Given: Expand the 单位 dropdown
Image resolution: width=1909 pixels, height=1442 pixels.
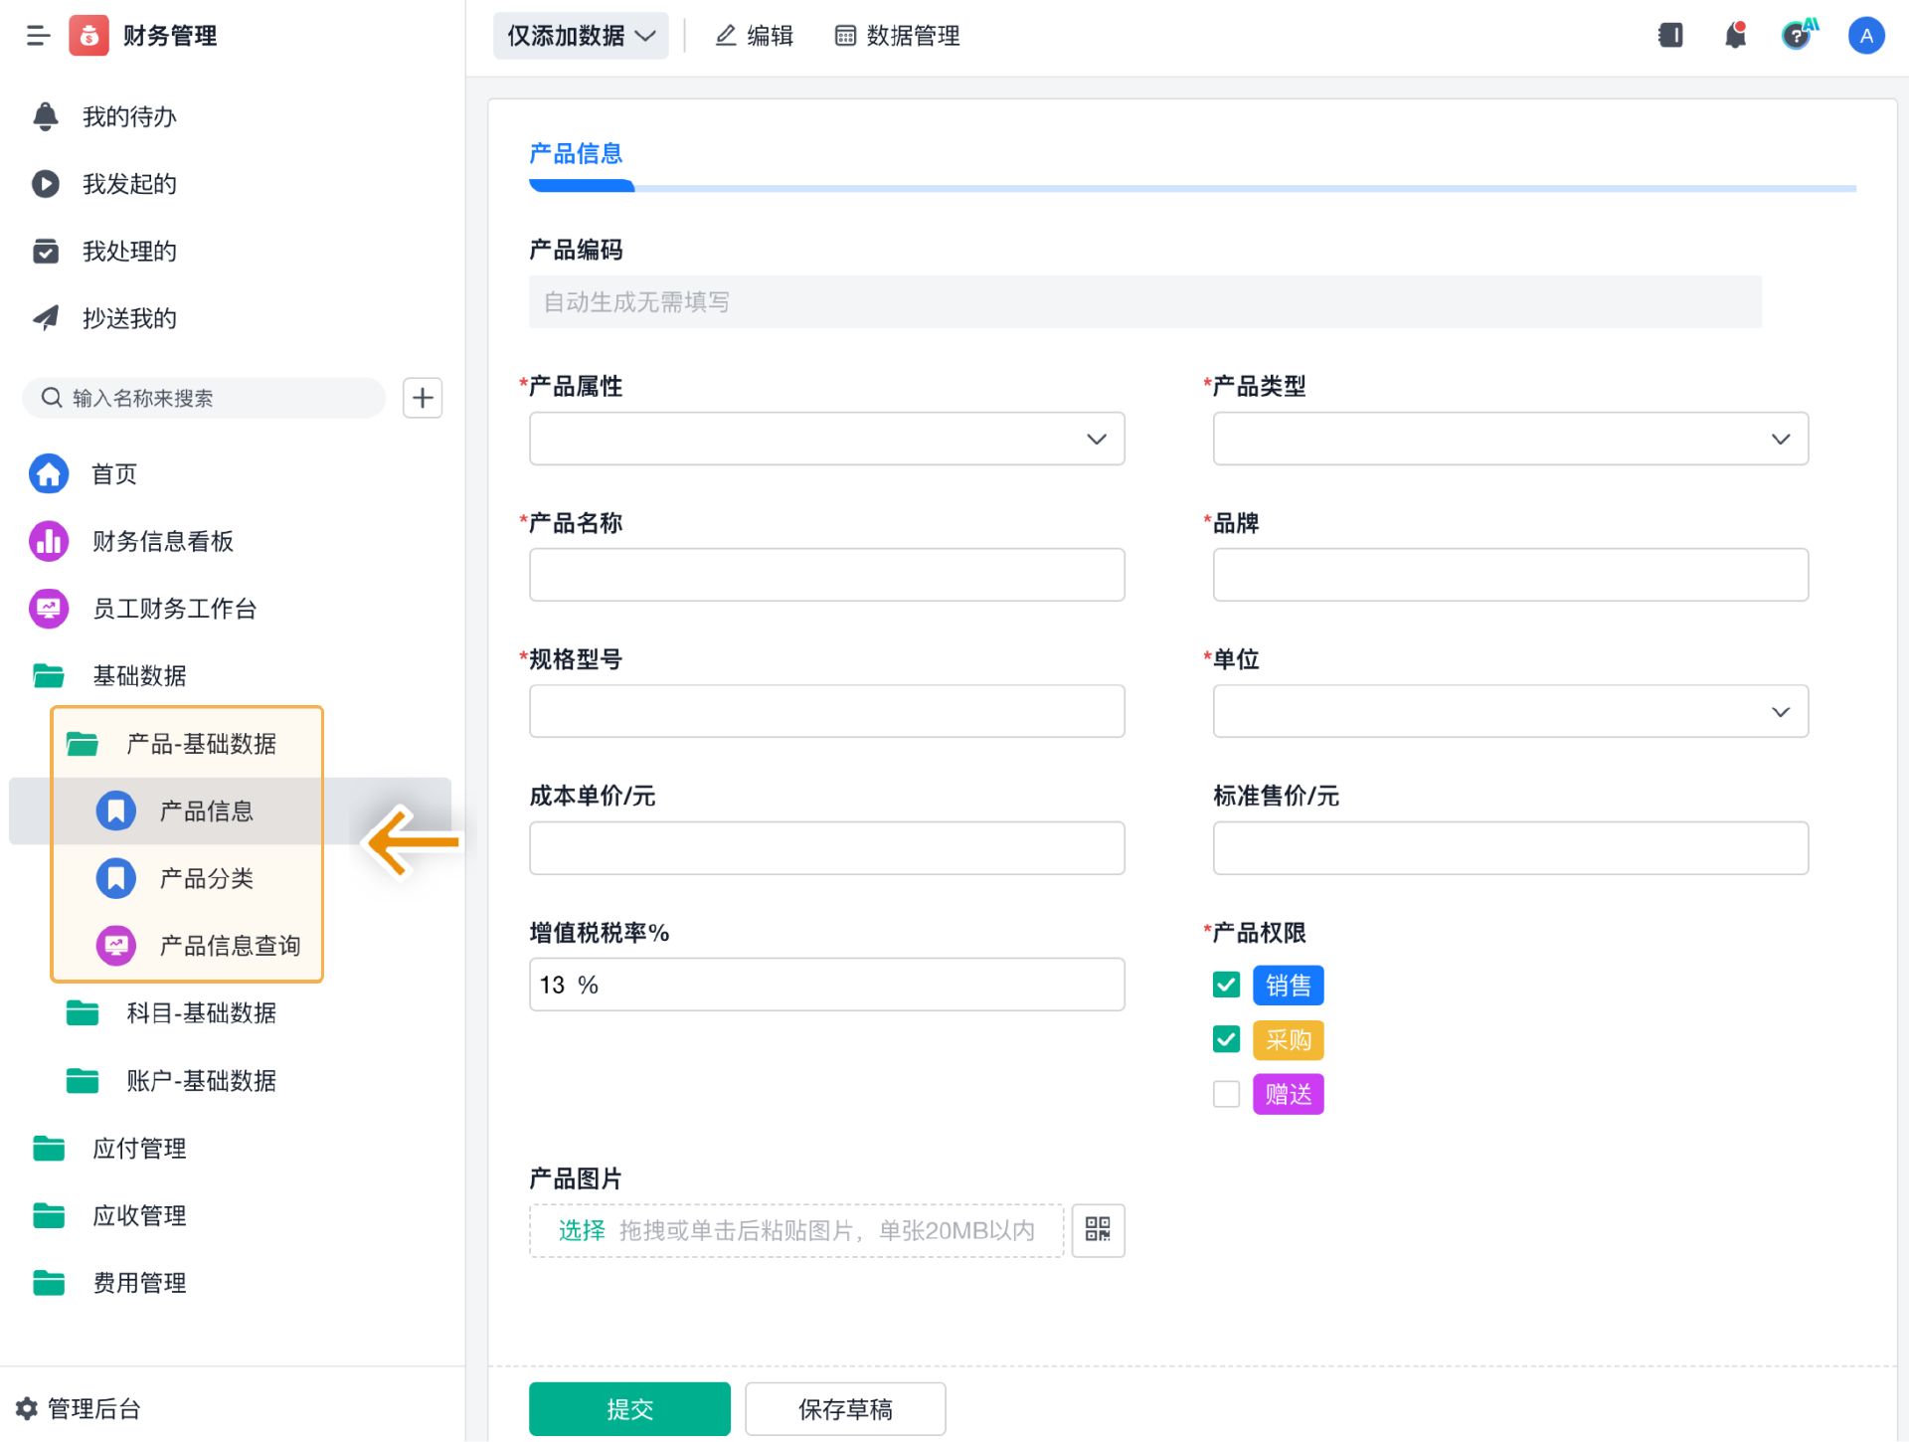Looking at the screenshot, I should coord(1509,711).
